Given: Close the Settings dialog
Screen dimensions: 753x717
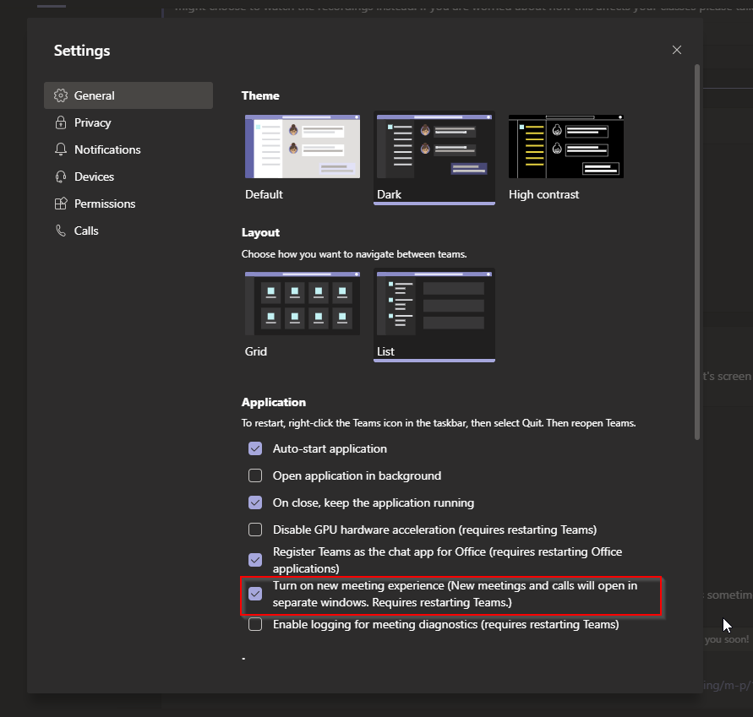Looking at the screenshot, I should 676,50.
